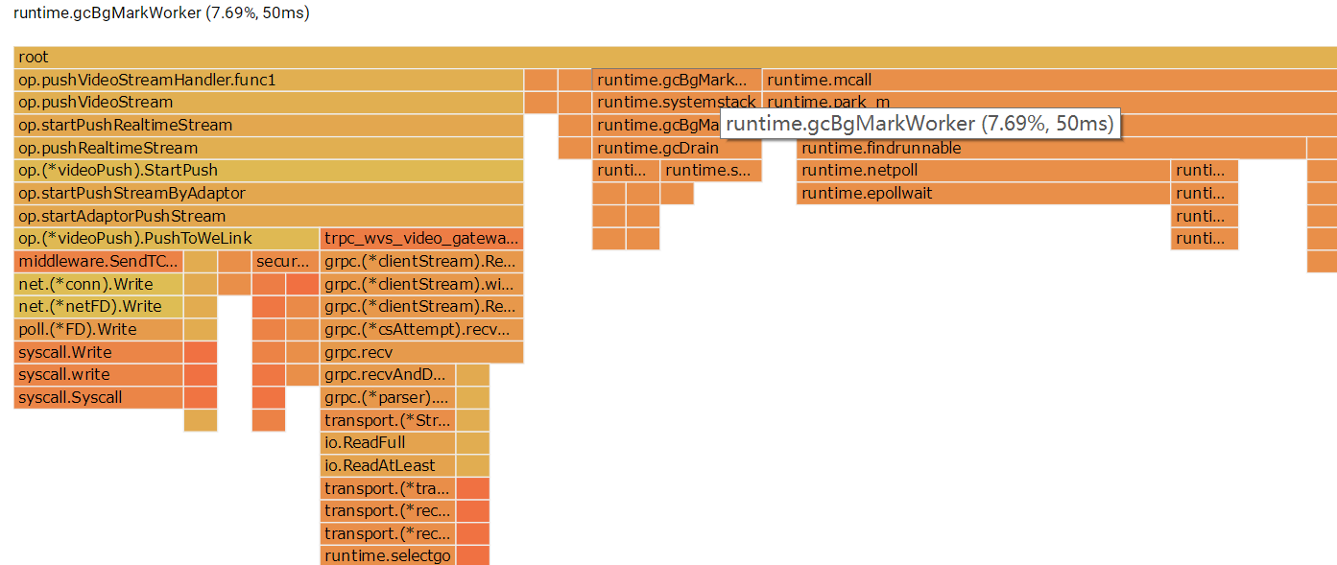Click the transport.(*Str... frame
This screenshot has width=1337, height=565.
pyautogui.click(x=388, y=421)
